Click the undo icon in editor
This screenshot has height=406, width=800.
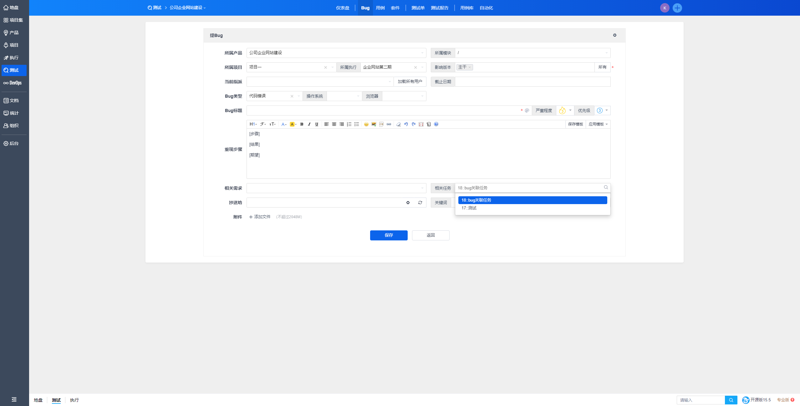tap(406, 124)
